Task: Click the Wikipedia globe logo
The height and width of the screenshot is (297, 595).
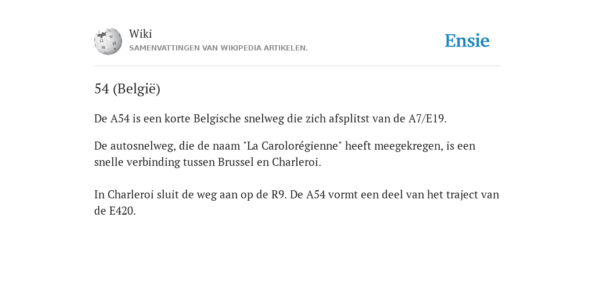Action: [108, 41]
